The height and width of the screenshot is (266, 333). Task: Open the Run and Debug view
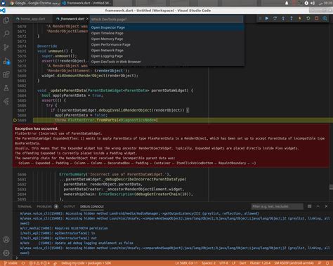6,61
